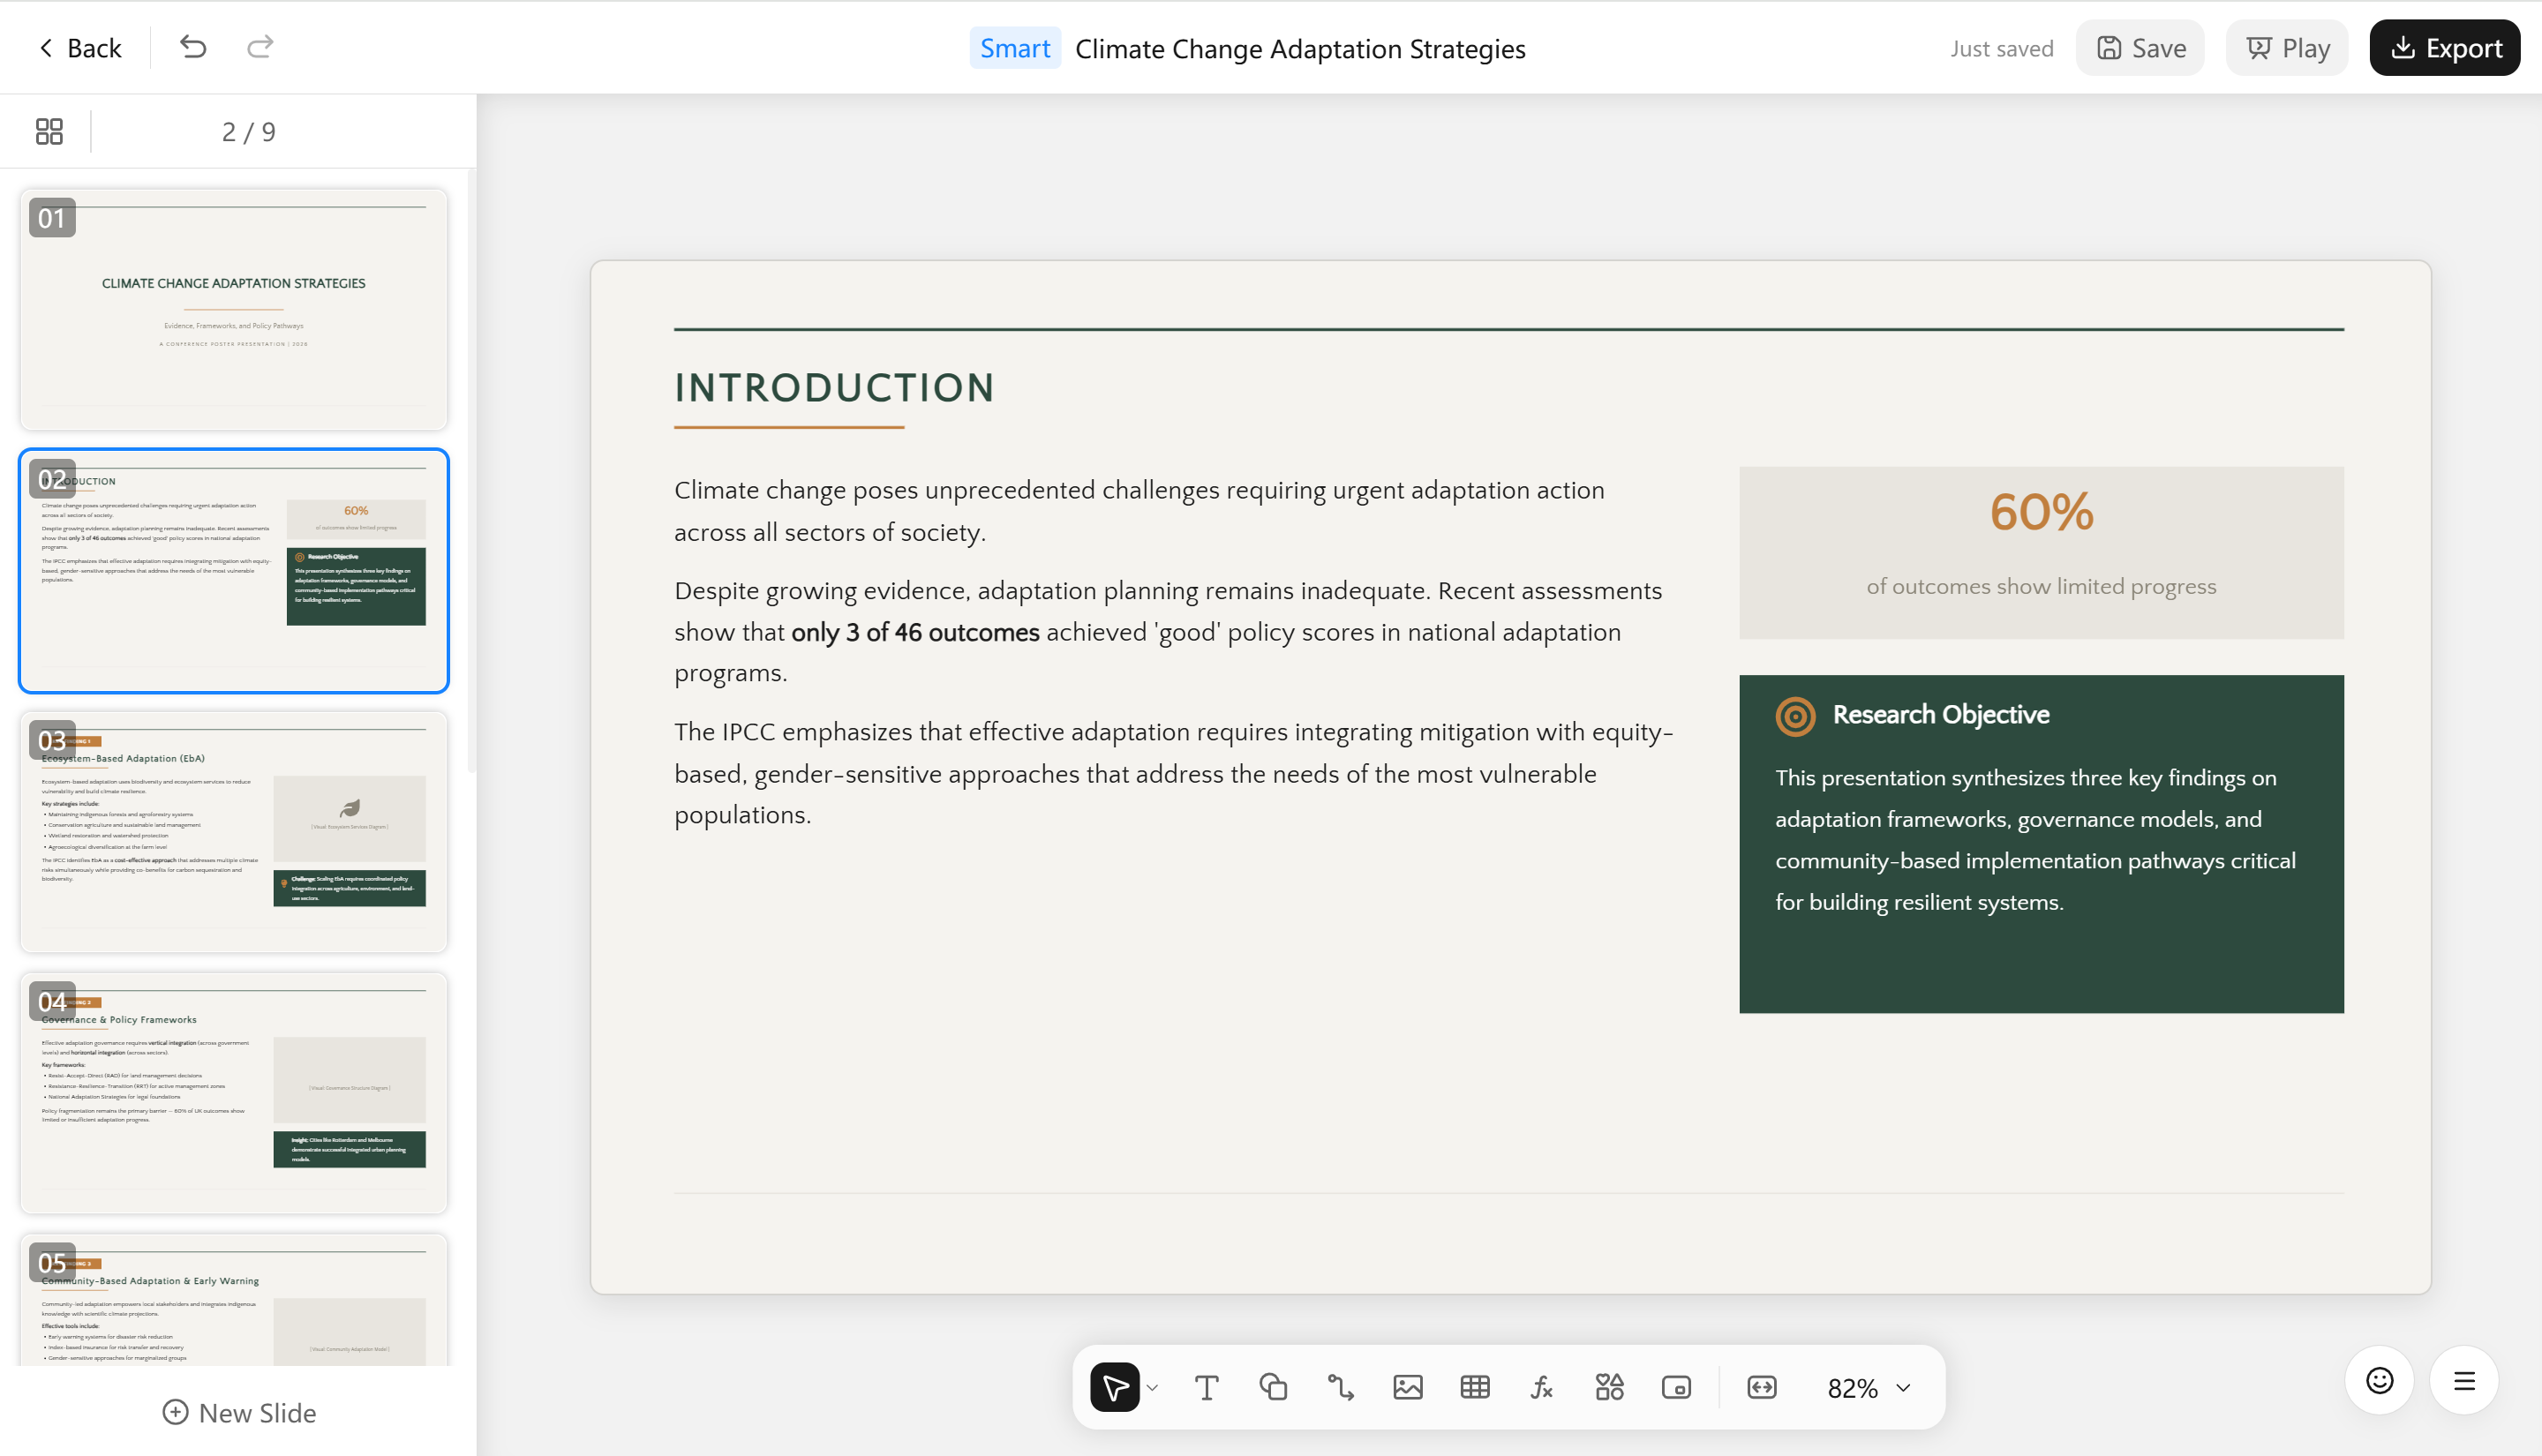Select slide 05 Community-Based Adaptation thumbnail
Screen dimensions: 2542x1456
[x=234, y=1300]
